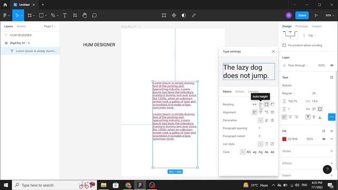The width and height of the screenshot is (338, 190).
Task: Select the Hand tool
Action: 84,15
